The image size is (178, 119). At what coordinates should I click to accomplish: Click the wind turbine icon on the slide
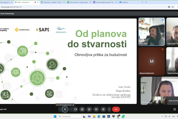[x=37, y=78]
